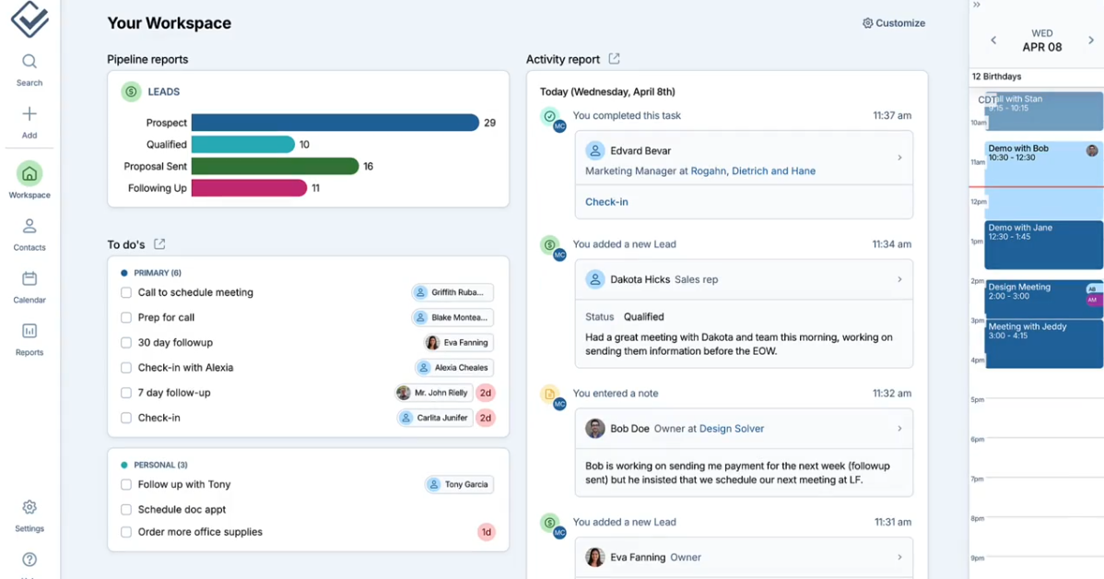
Task: Expand Edvard Bevar card chevron
Action: pyautogui.click(x=899, y=158)
